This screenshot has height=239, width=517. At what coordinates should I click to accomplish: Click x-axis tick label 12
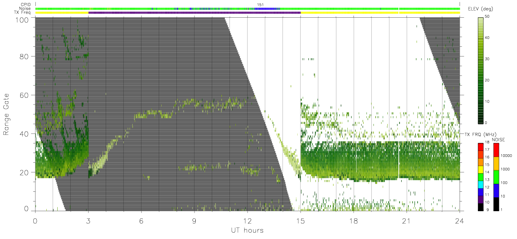248,220
